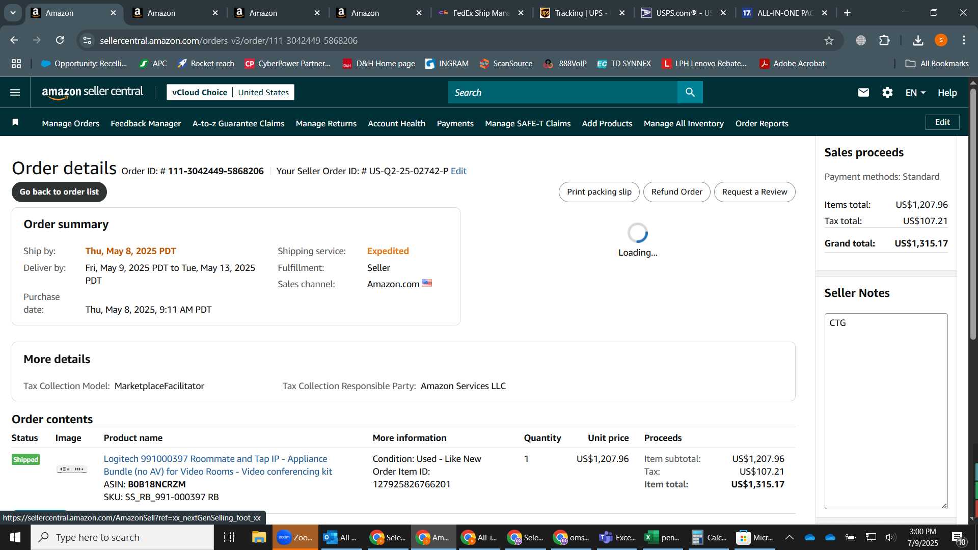Image resolution: width=978 pixels, height=550 pixels.
Task: Open A-to-z Guarantee Claims
Action: point(238,123)
